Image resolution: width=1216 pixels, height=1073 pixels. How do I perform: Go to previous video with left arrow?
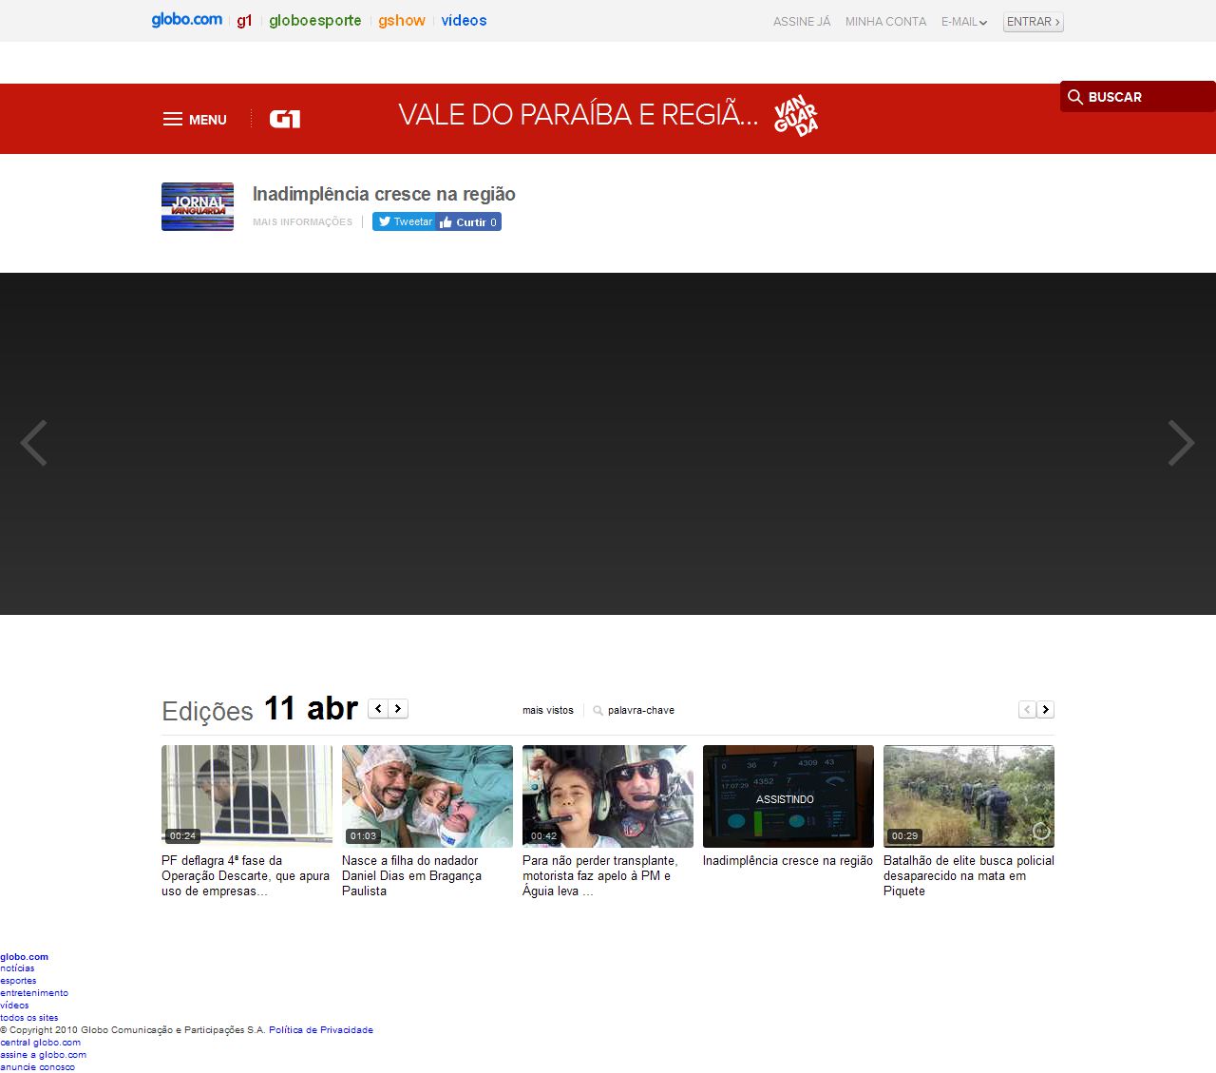point(34,443)
